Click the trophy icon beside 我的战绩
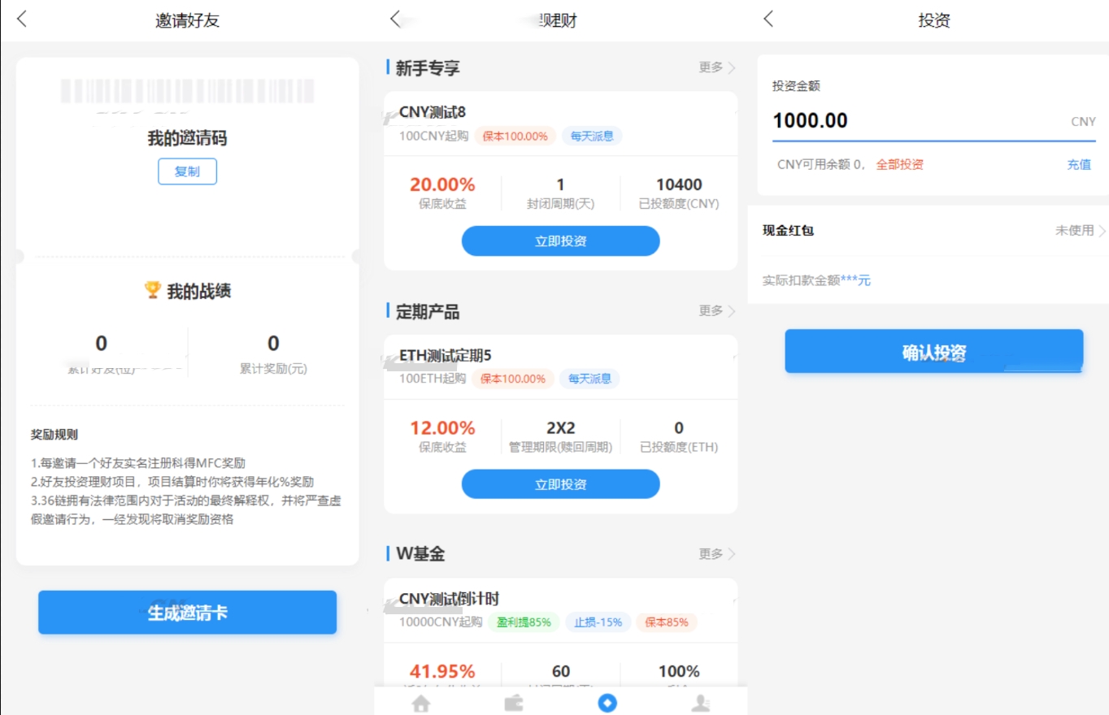The width and height of the screenshot is (1109, 715). click(x=153, y=290)
